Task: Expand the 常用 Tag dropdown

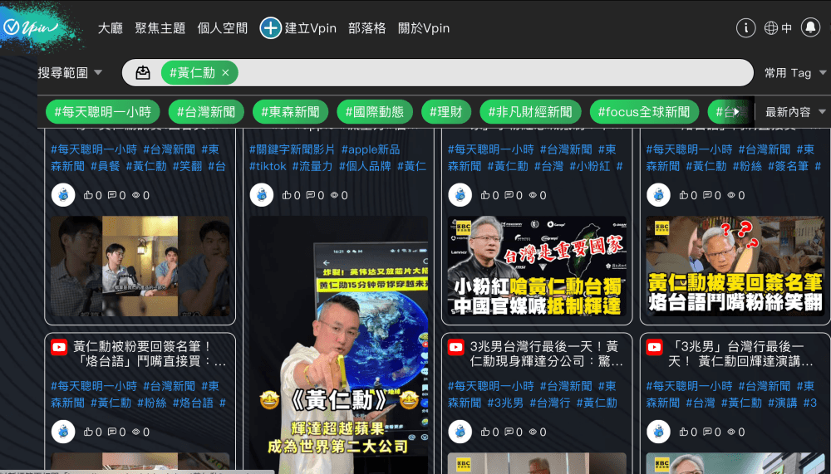Action: pos(795,73)
